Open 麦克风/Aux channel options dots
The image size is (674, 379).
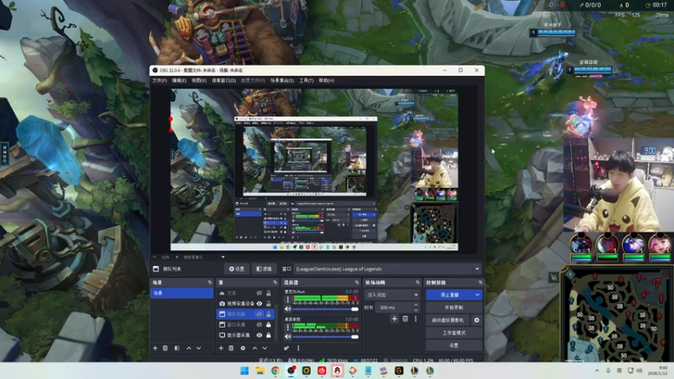tap(287, 300)
